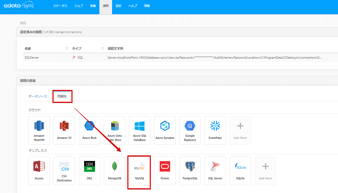Select the Azure Data Lake Store icon

pos(114,126)
